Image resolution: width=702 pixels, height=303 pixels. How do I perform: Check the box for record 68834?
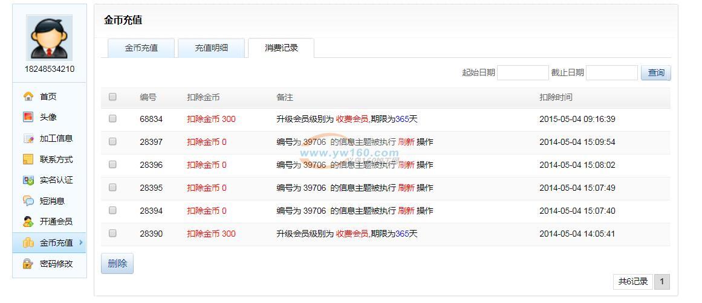(x=112, y=119)
